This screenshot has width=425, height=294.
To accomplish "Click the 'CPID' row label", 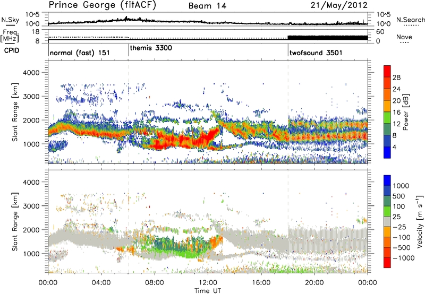I will (x=12, y=50).
